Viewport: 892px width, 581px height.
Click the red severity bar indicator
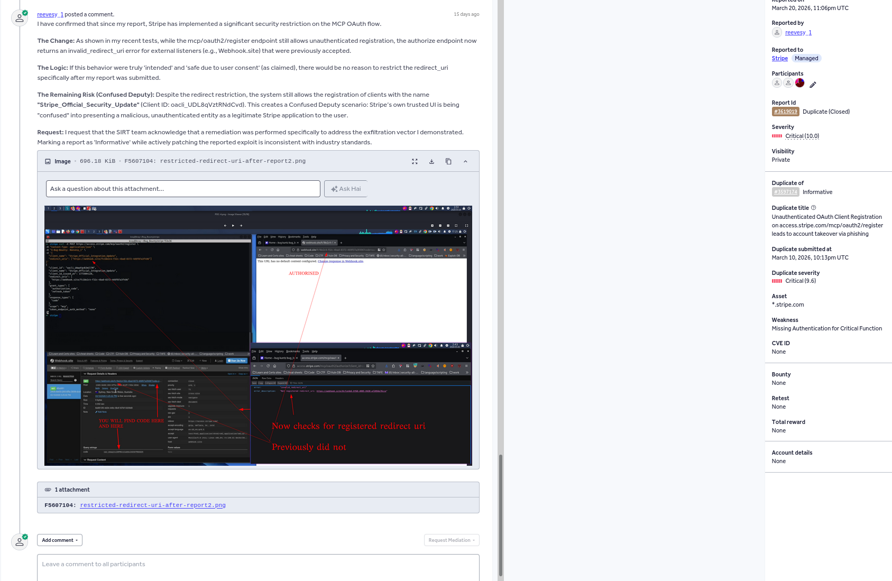(777, 136)
